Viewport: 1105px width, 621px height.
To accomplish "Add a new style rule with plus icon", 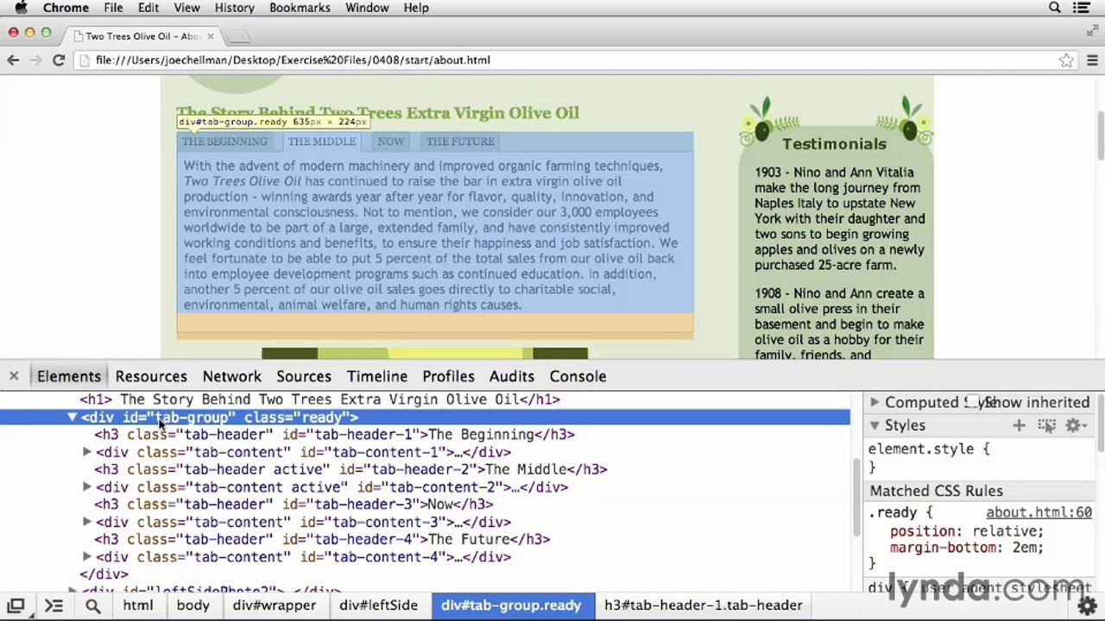I will (x=1020, y=425).
